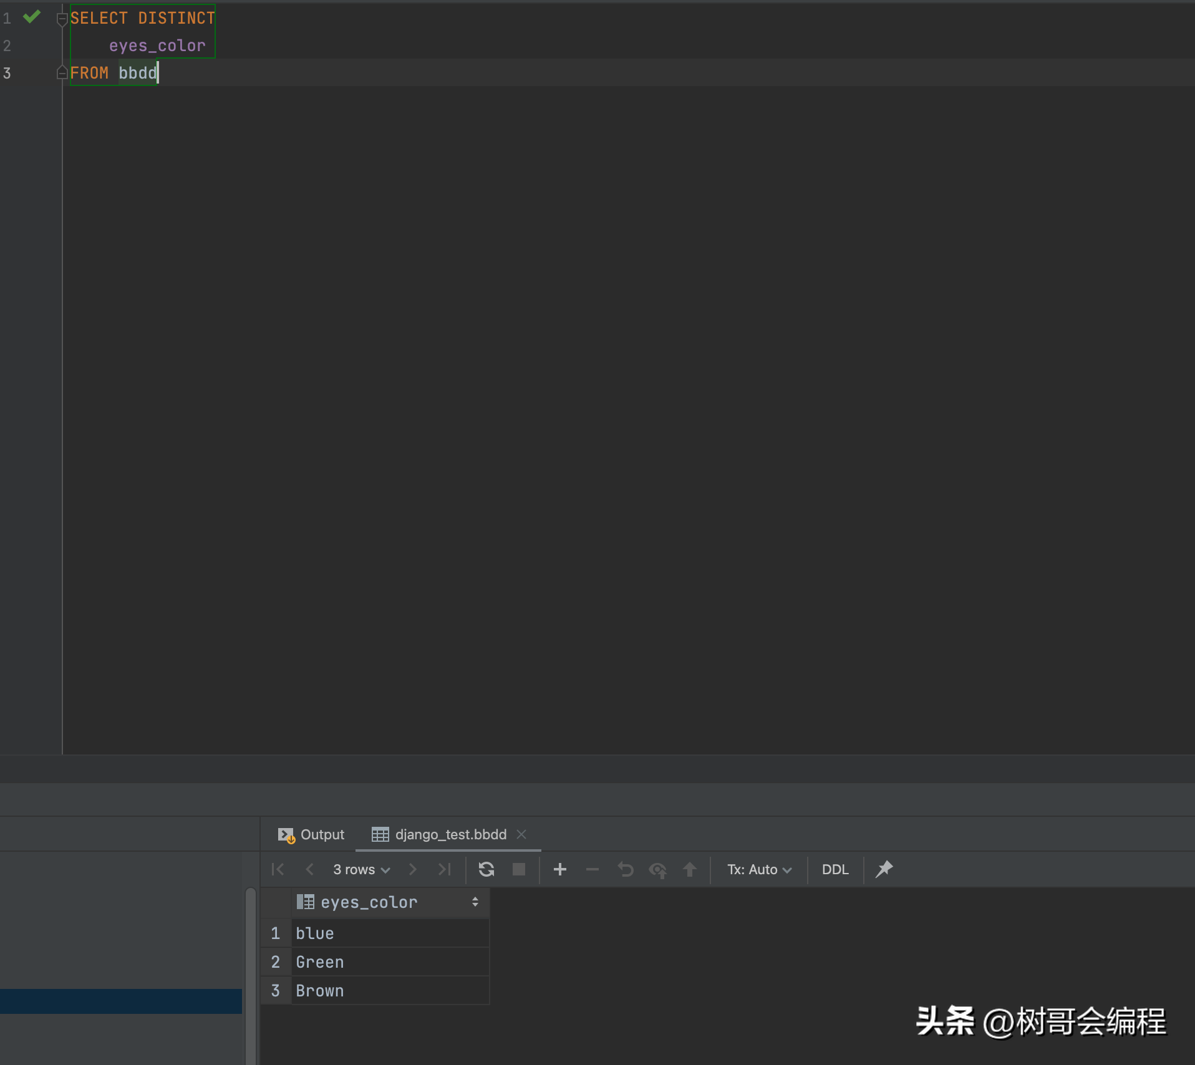Open the Tx: Auto transaction dropdown
This screenshot has height=1065, width=1195.
point(760,869)
